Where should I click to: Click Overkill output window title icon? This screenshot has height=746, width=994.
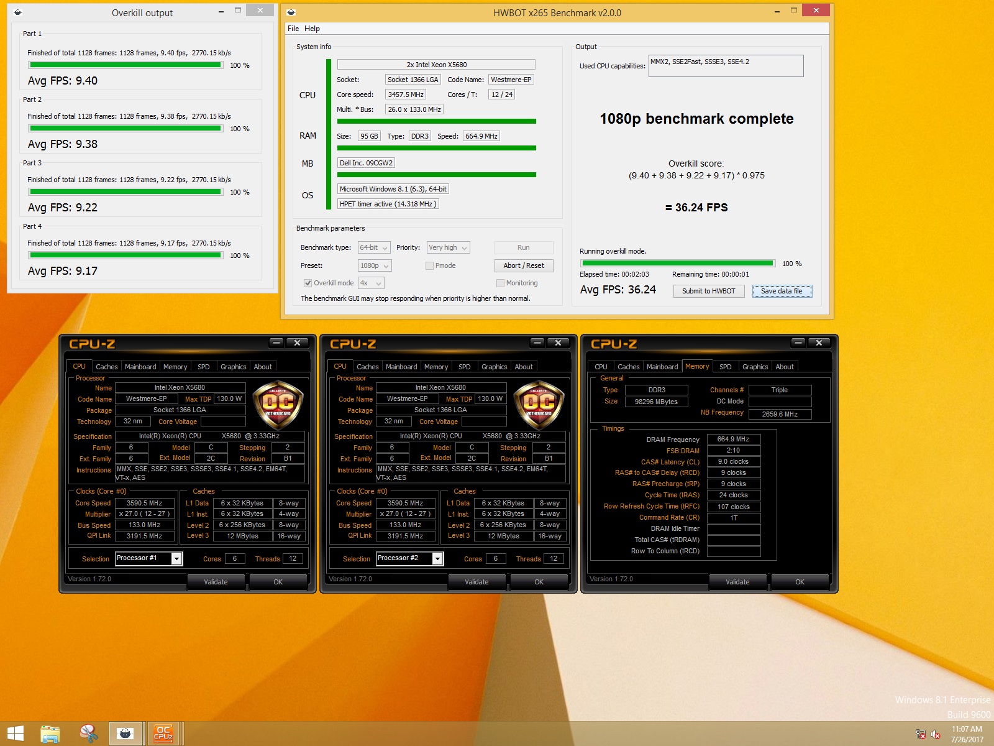point(18,12)
